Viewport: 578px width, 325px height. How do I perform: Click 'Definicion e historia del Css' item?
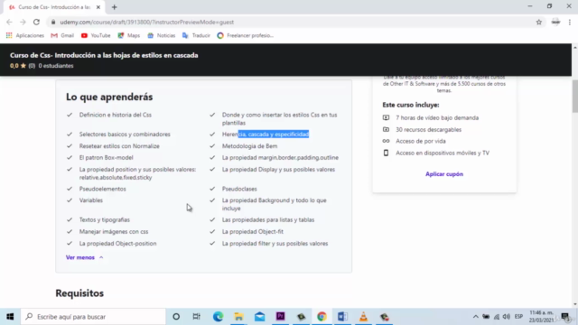[x=116, y=115]
